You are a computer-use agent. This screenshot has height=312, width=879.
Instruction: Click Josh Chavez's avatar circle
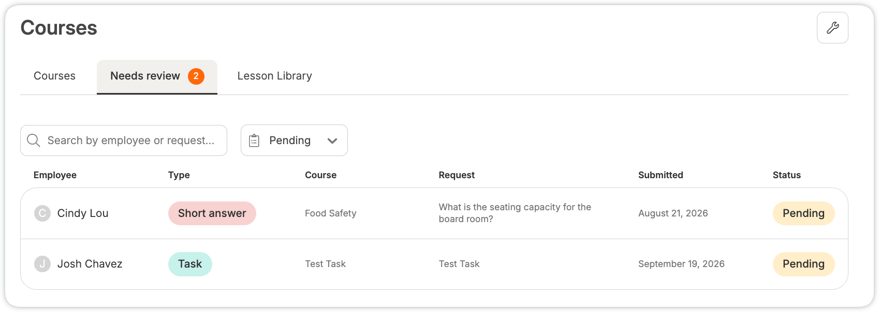pyautogui.click(x=42, y=264)
